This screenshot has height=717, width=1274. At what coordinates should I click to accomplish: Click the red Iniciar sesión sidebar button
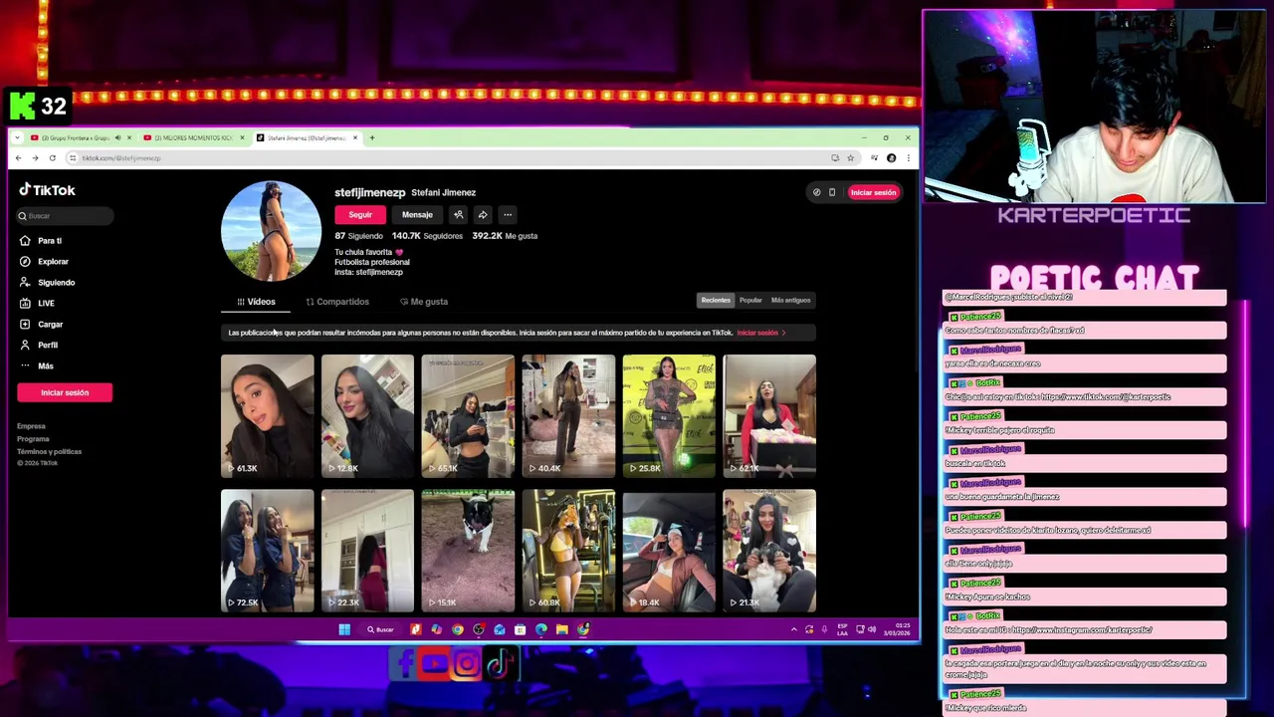pyautogui.click(x=65, y=392)
